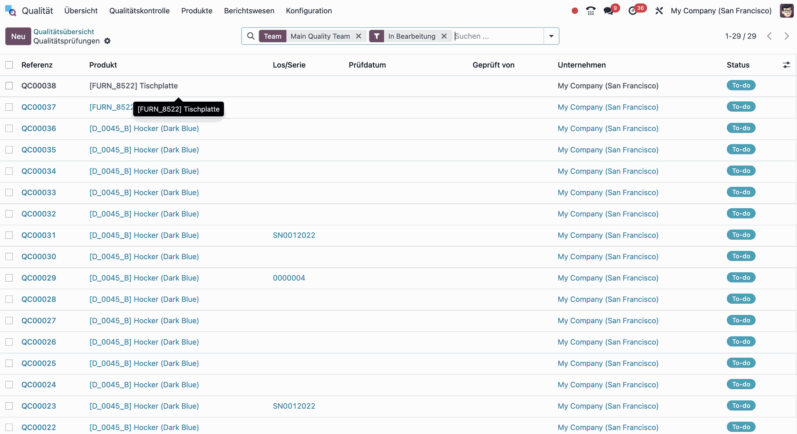Image resolution: width=797 pixels, height=434 pixels.
Task: Open the chat messages icon
Action: [x=608, y=11]
